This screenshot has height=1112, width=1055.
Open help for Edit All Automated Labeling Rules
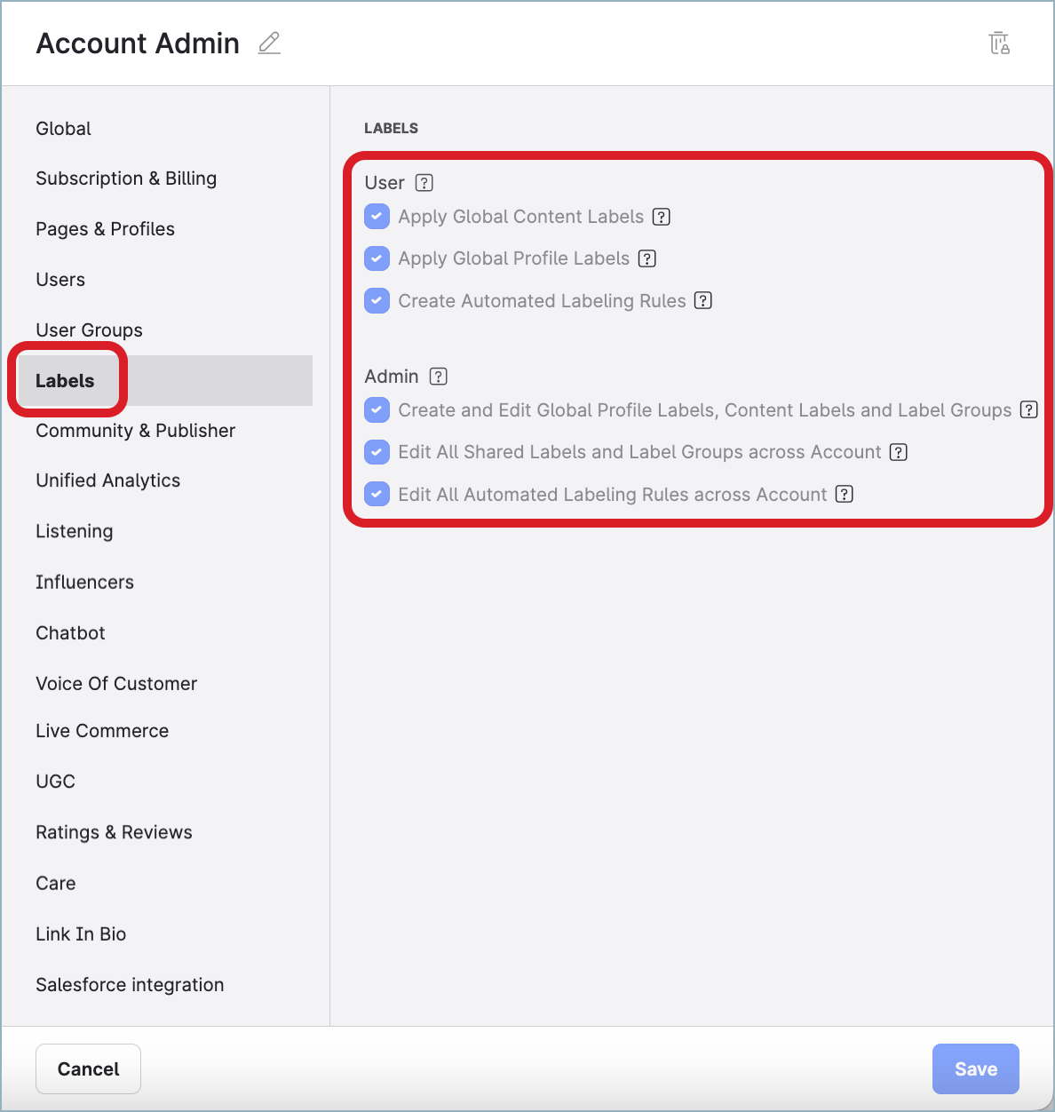844,494
